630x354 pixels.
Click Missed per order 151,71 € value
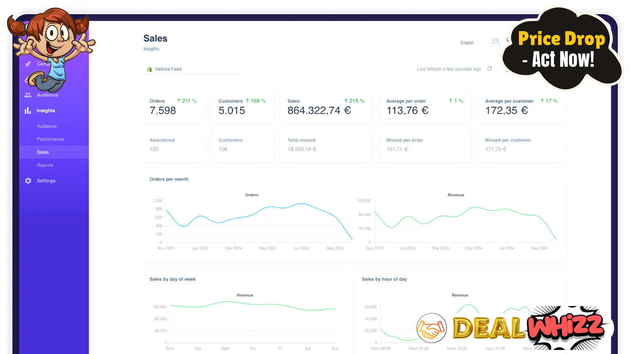click(397, 149)
